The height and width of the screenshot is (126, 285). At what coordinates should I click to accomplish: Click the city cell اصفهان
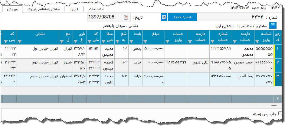click(66, 79)
